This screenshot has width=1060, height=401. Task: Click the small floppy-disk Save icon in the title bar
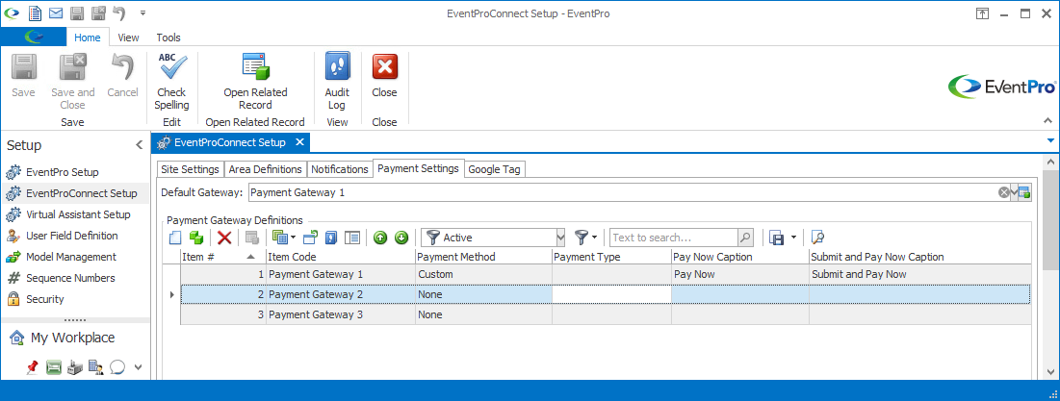[x=77, y=13]
